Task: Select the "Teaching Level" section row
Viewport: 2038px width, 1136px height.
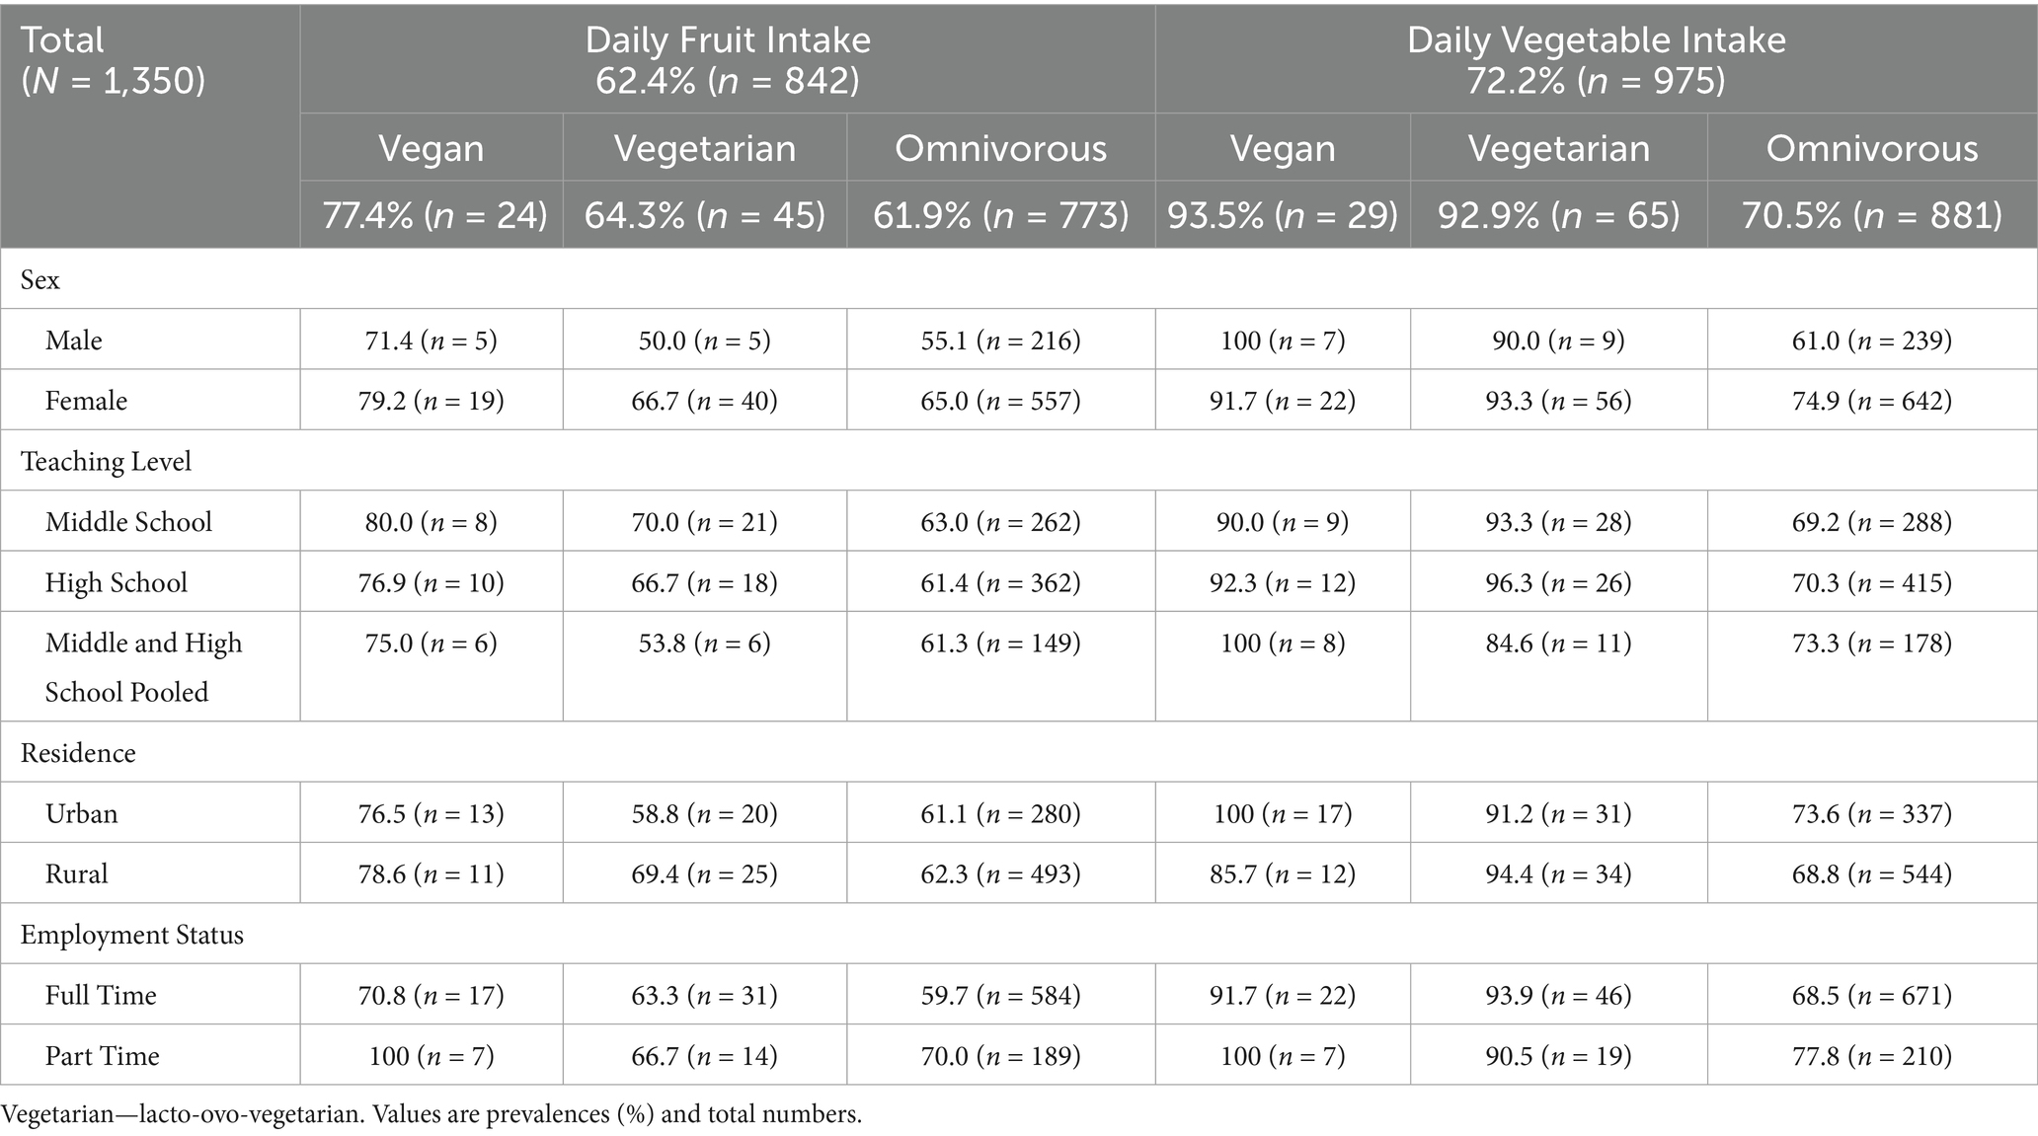Action: pos(107,462)
